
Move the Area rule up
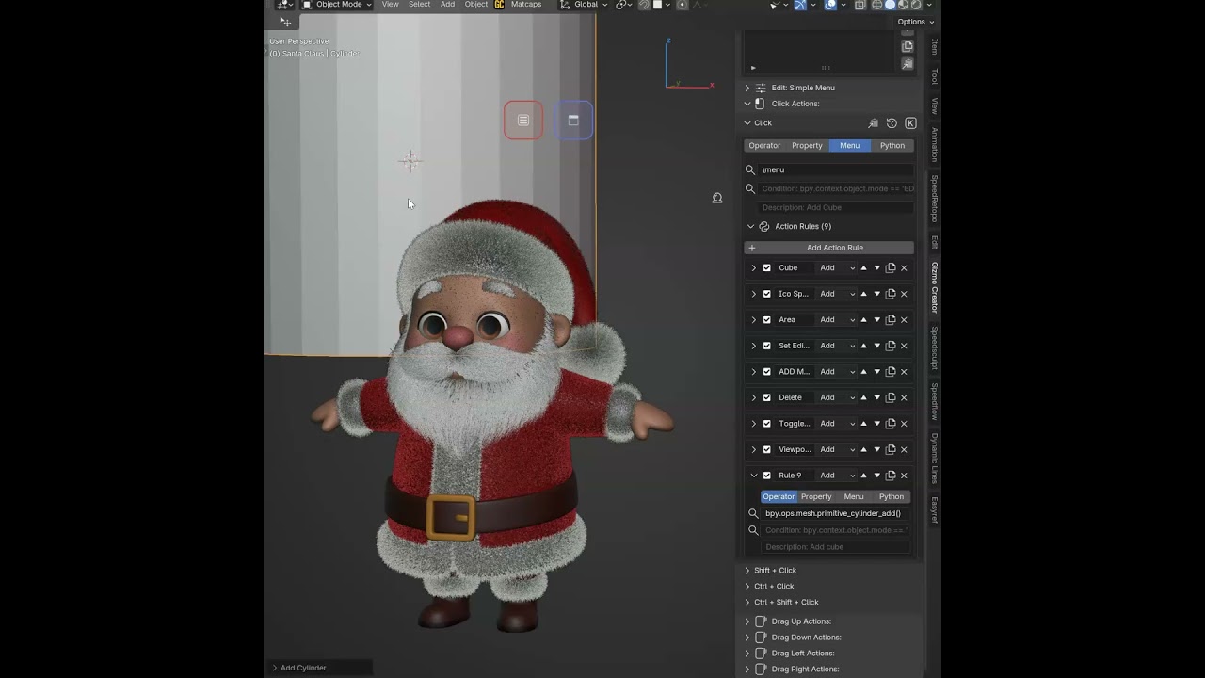863,320
